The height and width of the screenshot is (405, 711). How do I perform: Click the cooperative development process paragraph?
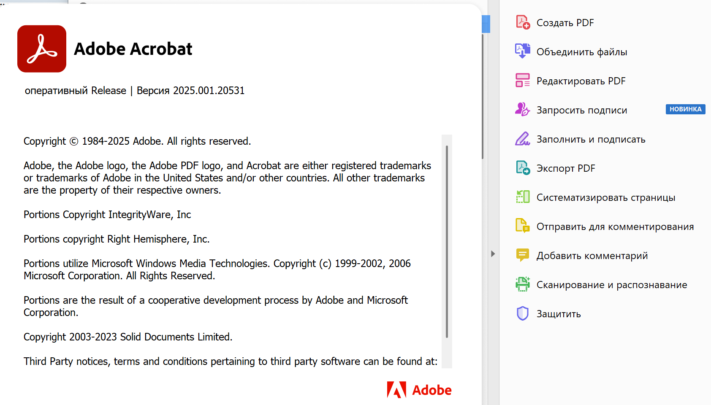216,306
